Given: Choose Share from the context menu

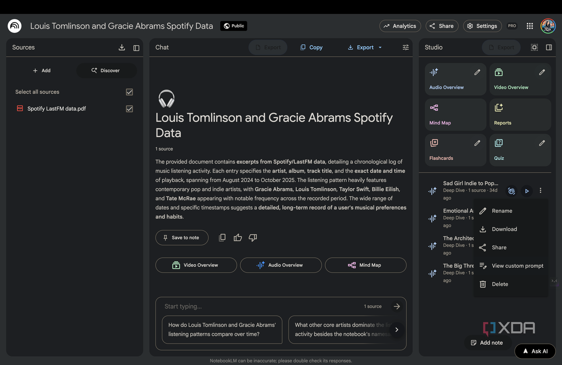Looking at the screenshot, I should [x=511, y=247].
